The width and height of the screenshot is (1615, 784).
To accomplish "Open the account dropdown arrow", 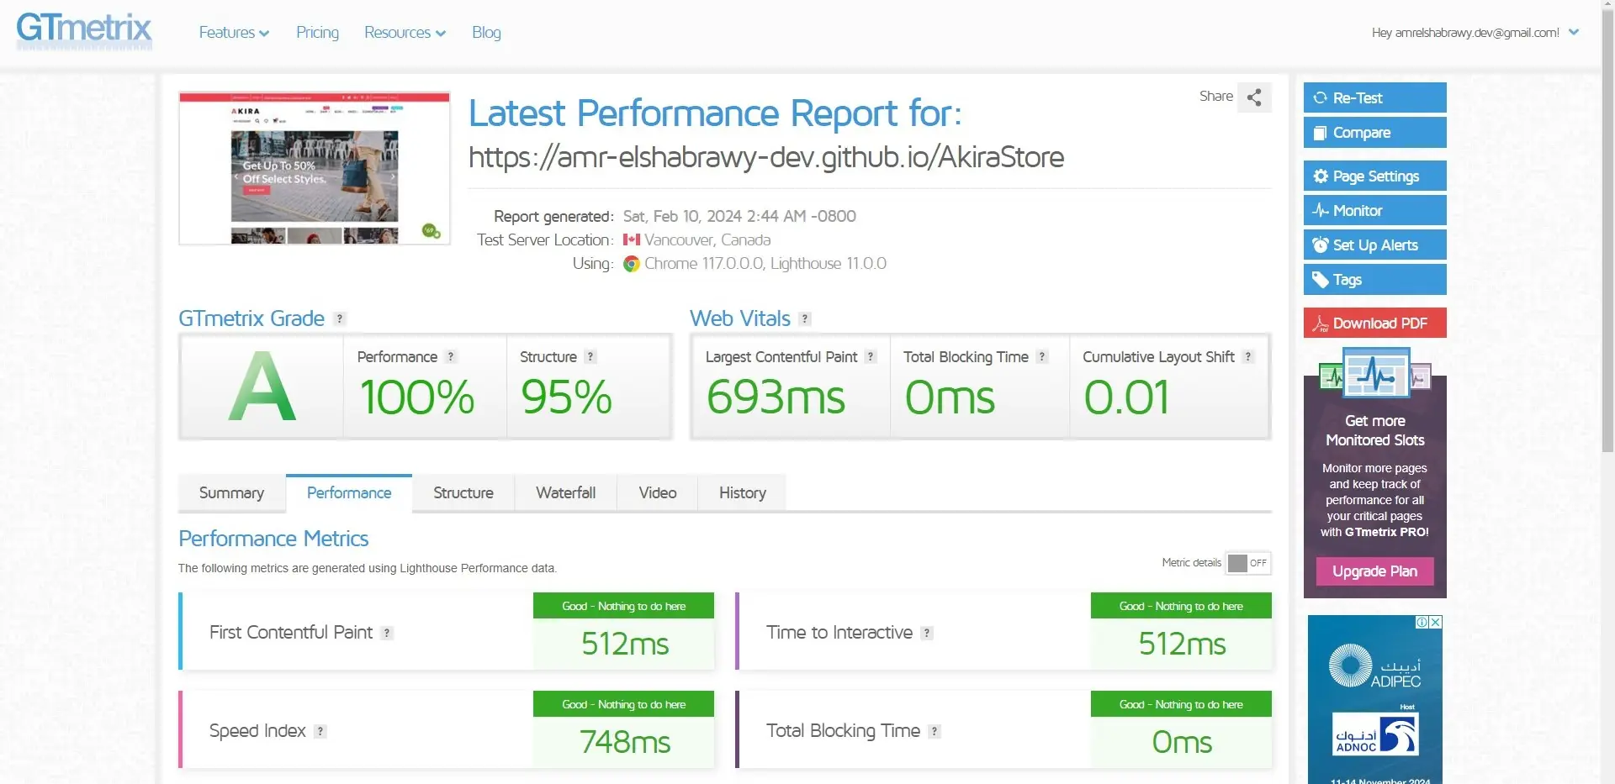I will tap(1574, 32).
